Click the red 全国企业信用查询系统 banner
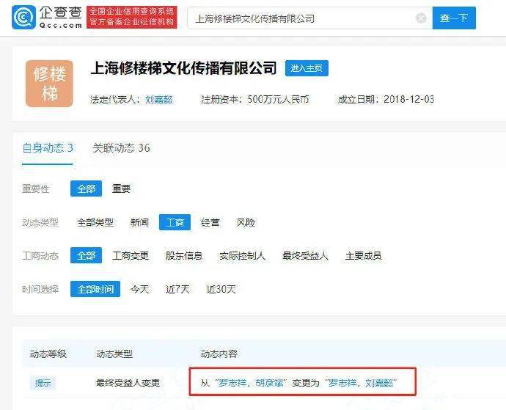 click(132, 17)
